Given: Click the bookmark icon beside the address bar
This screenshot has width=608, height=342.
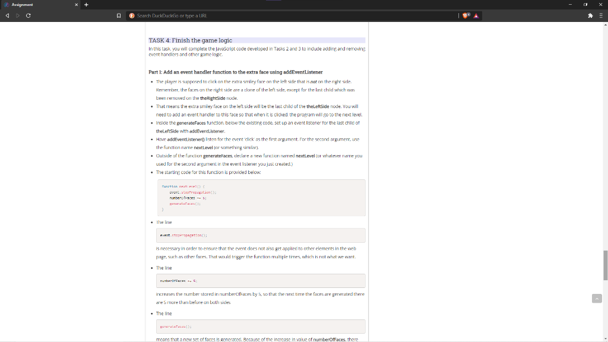Looking at the screenshot, I should click(119, 16).
